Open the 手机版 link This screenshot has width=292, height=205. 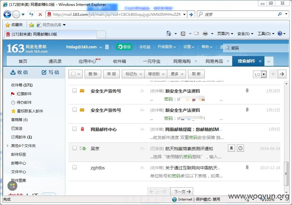[x=145, y=47]
